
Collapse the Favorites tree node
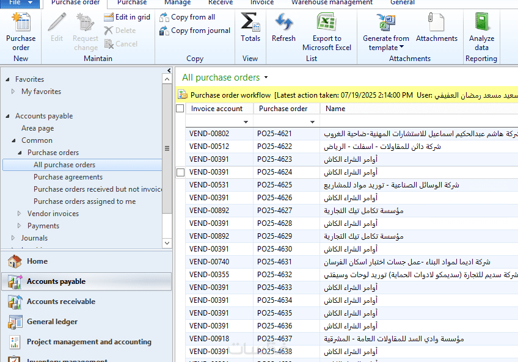click(7, 79)
